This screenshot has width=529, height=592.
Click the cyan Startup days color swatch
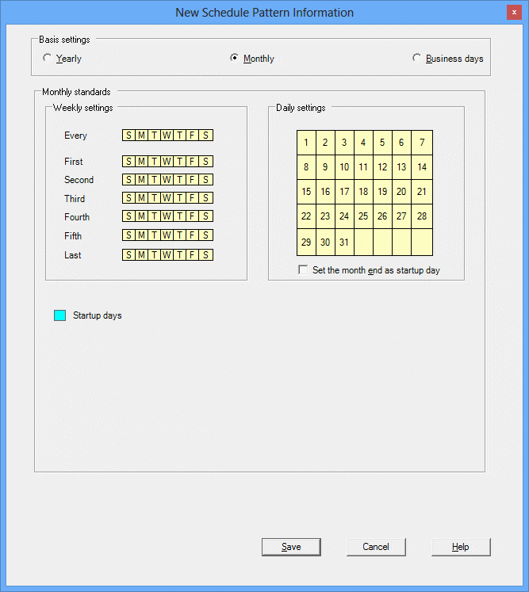59,315
